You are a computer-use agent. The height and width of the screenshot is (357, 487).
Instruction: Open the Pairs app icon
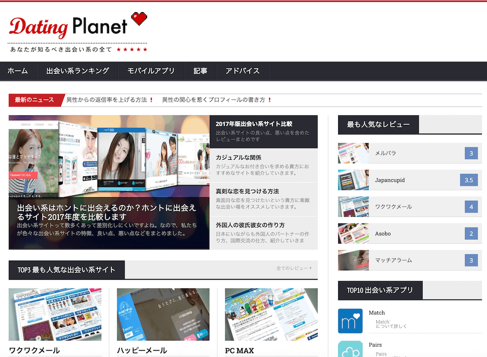pos(350,349)
